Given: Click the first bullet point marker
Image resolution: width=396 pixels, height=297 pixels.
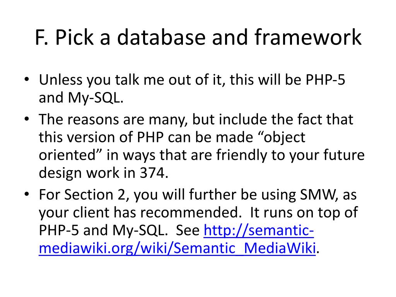Looking at the screenshot, I should [x=26, y=80].
